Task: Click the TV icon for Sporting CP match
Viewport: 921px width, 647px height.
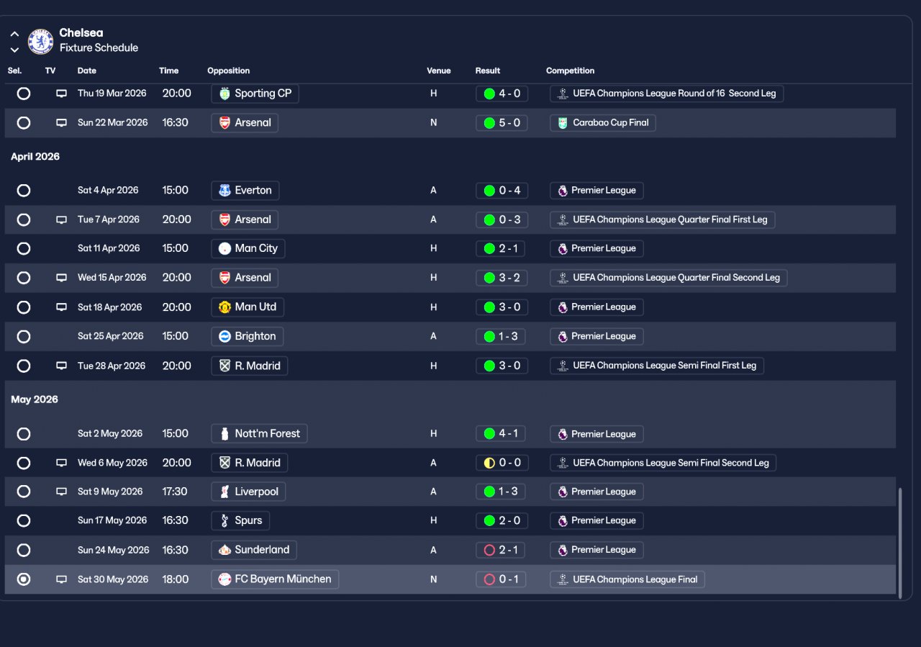Action: (62, 94)
